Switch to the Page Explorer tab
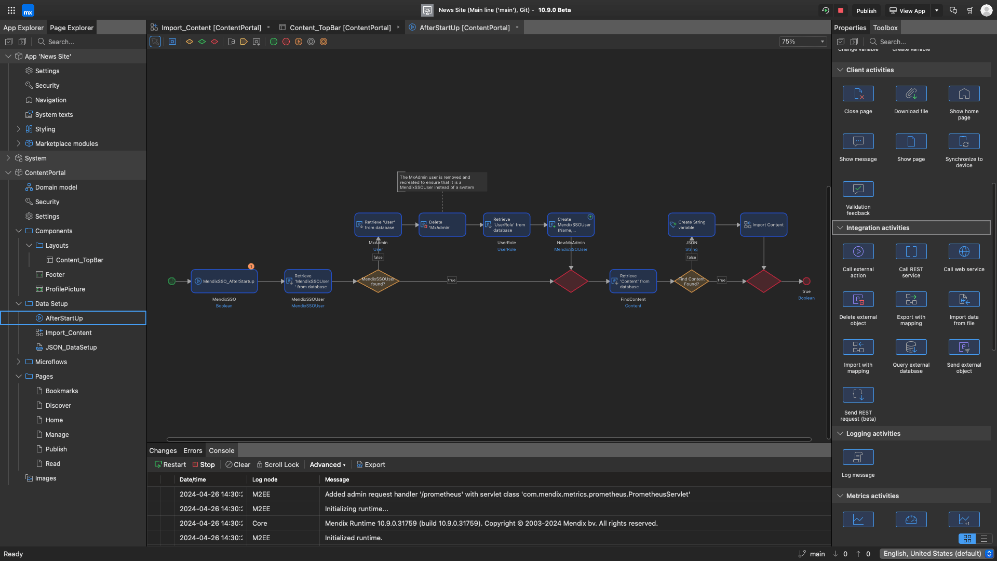 (x=72, y=28)
